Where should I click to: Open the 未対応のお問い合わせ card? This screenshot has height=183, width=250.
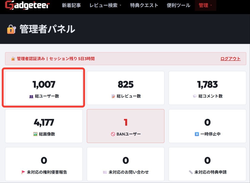click(x=125, y=164)
